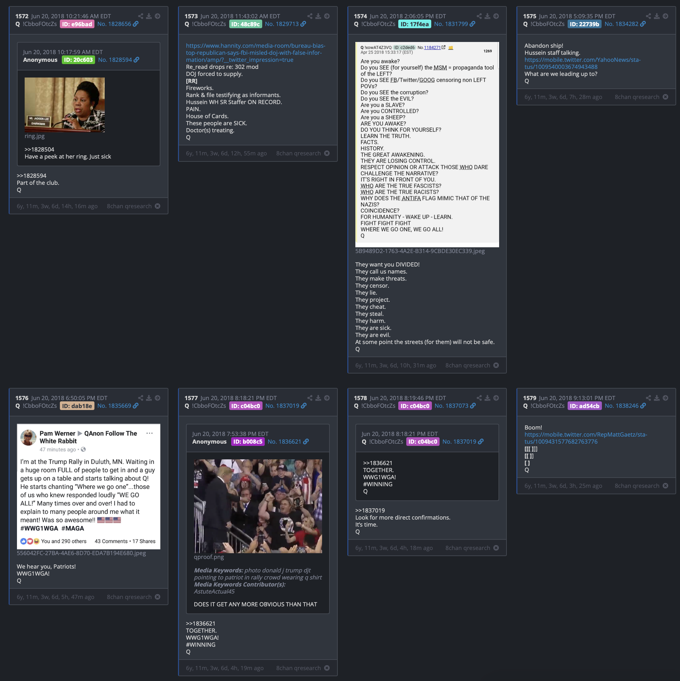680x681 pixels.
Task: Click share icon on post 1575
Action: (648, 16)
